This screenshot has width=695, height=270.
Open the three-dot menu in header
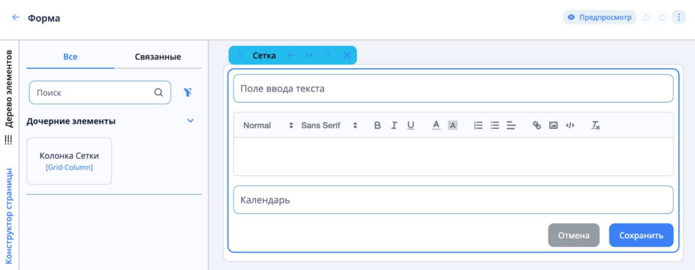pyautogui.click(x=679, y=17)
